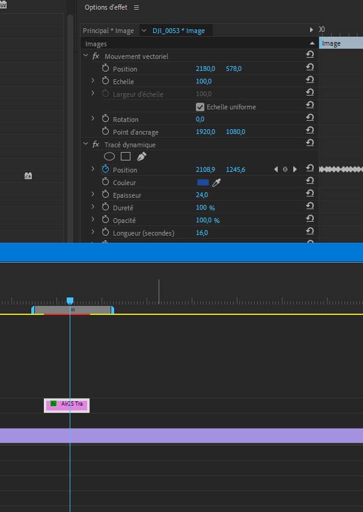The width and height of the screenshot is (363, 512).
Task: Go to the next Position keyframe
Action: 294,169
